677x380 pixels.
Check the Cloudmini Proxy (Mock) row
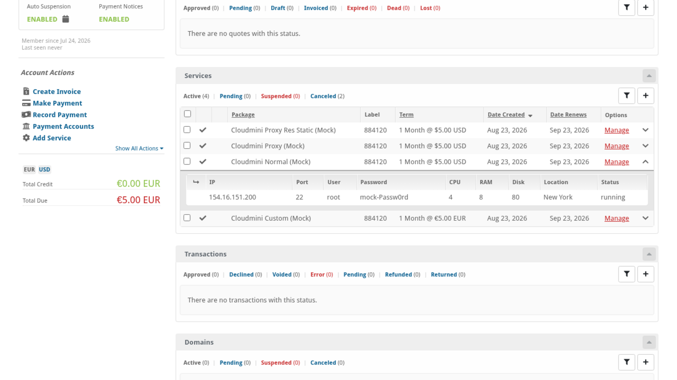point(187,146)
